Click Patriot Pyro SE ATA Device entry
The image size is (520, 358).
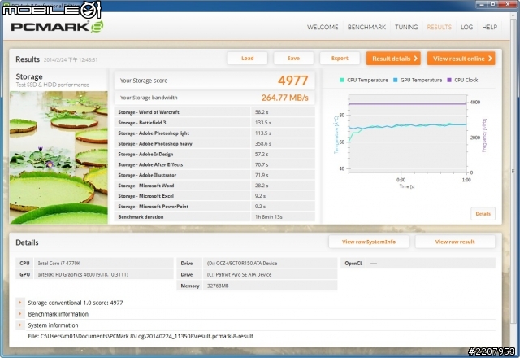pos(239,274)
